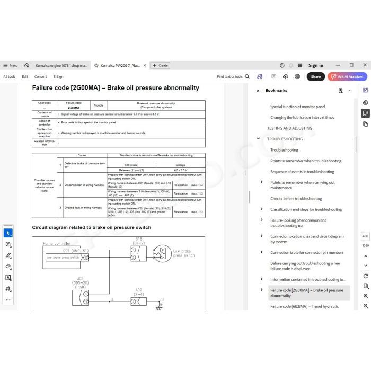Select the sign/fill tool
Screen dimensions: 371x371
point(8,289)
